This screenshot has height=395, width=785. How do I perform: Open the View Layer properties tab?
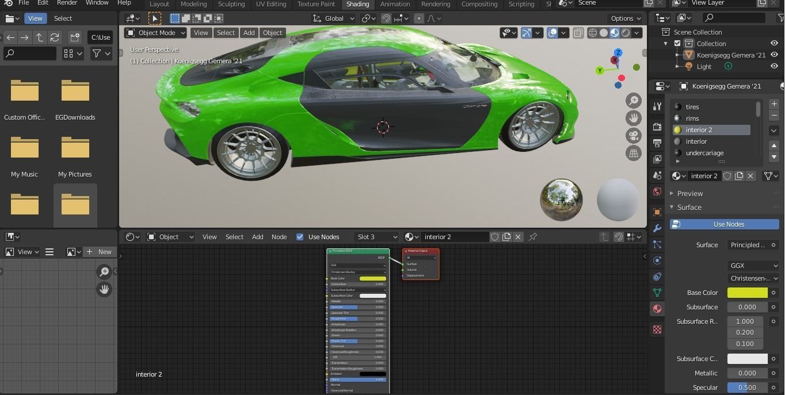657,159
